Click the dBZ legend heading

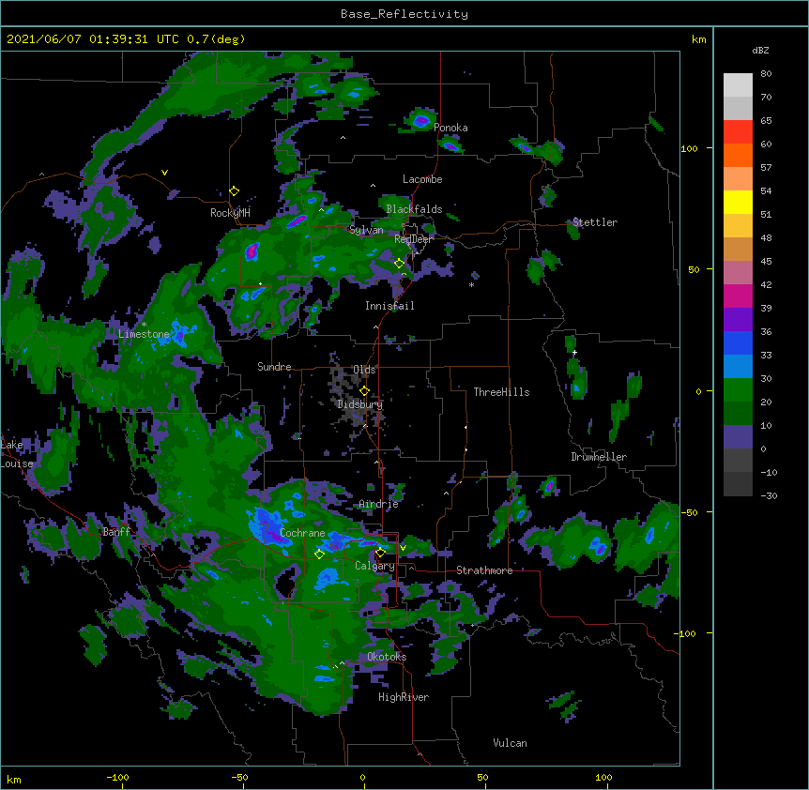(x=760, y=50)
